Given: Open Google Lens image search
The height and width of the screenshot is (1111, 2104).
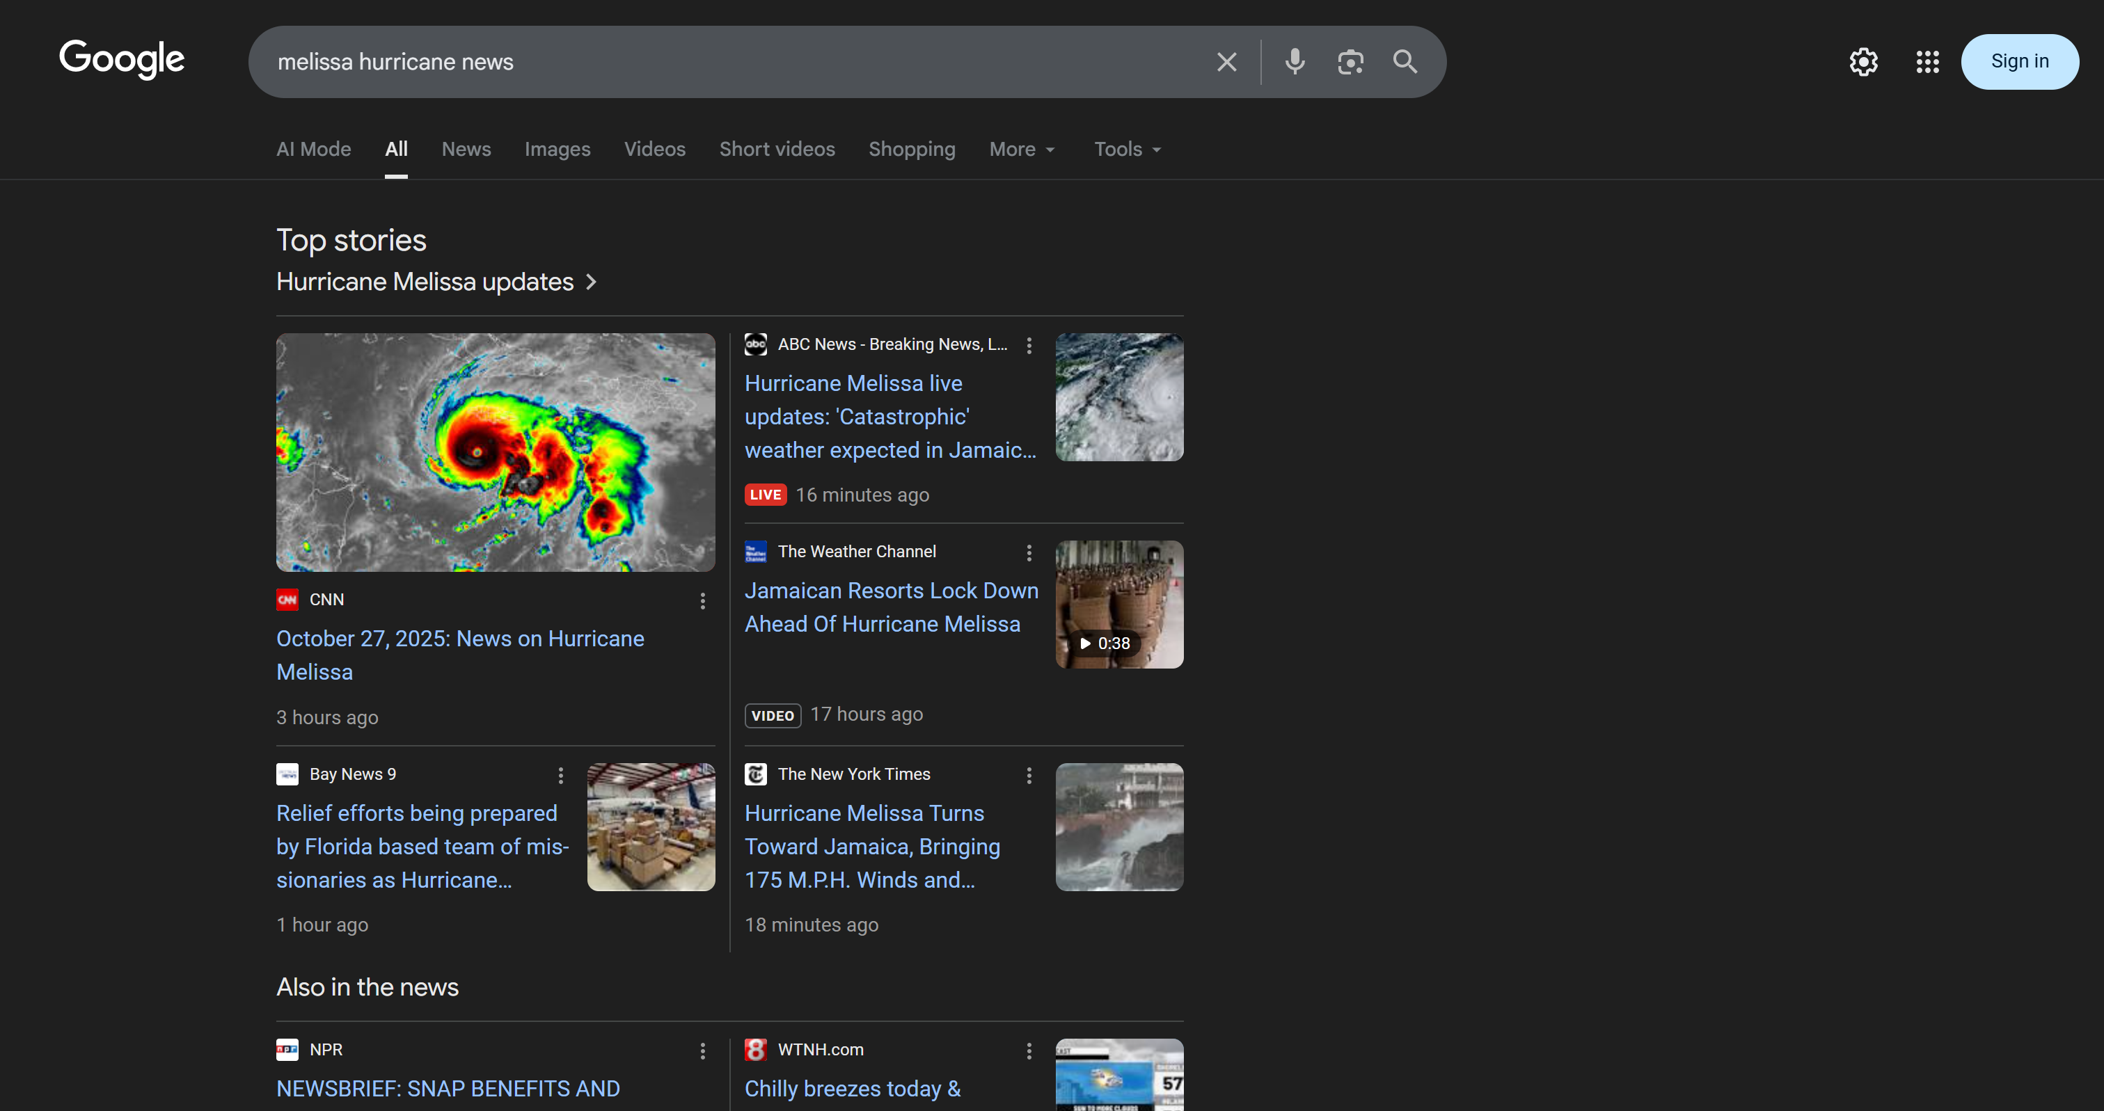Looking at the screenshot, I should [x=1350, y=61].
